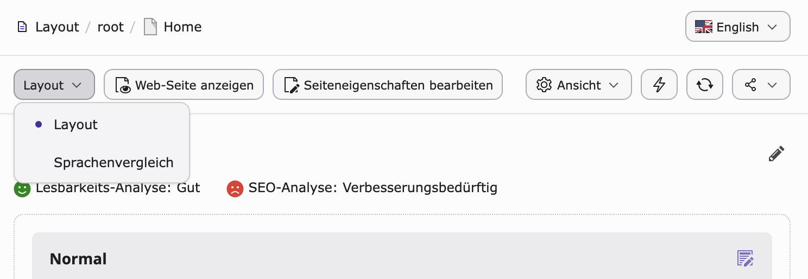
Task: Click the Normal column header
Action: coord(78,259)
